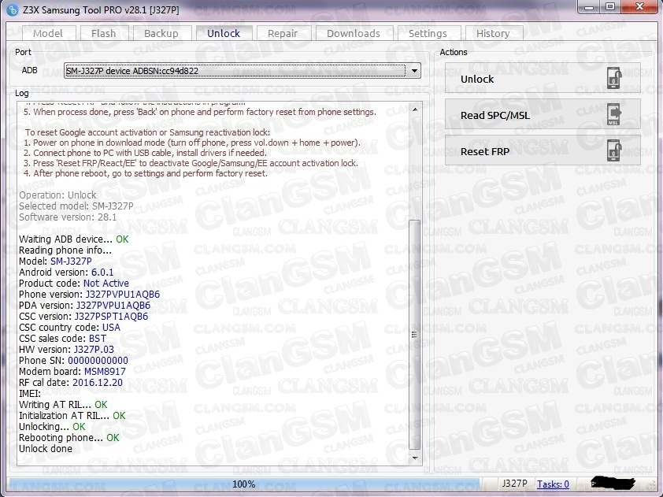Image resolution: width=663 pixels, height=497 pixels.
Task: Click the 'IMEI:' log line
Action: tap(30, 394)
